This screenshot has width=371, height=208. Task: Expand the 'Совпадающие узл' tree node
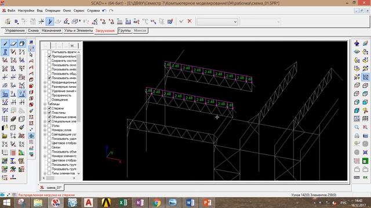45,134
